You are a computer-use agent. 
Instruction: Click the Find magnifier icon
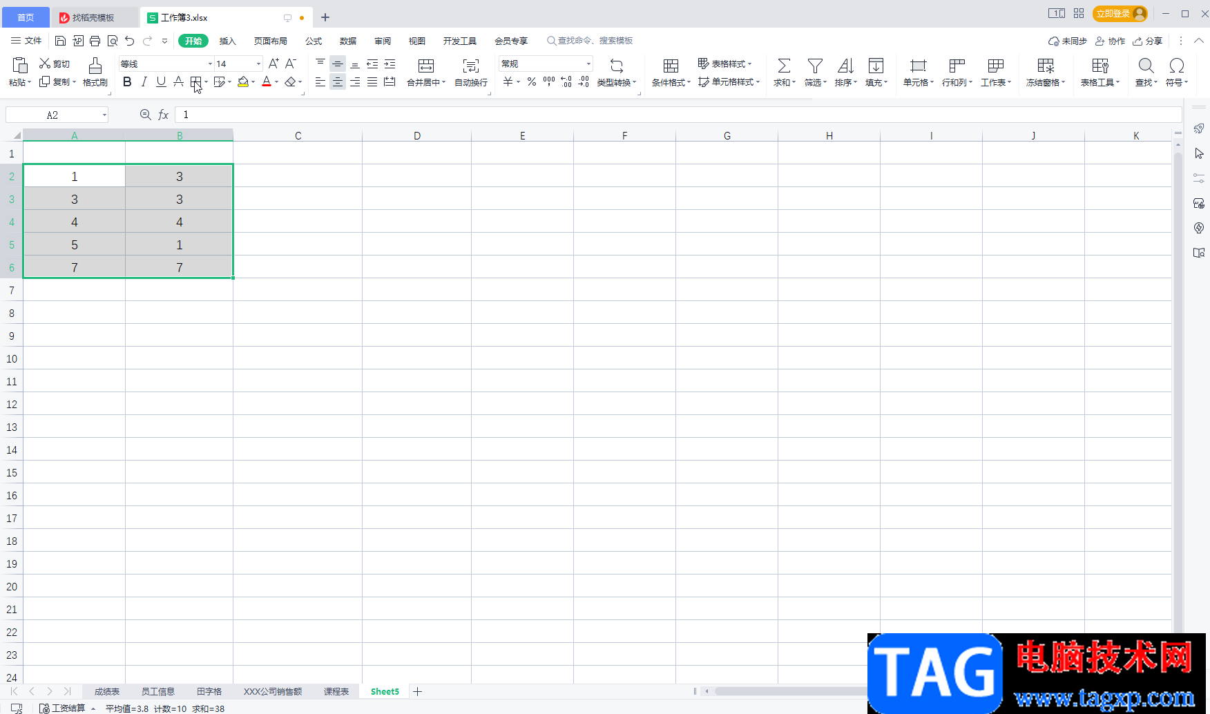(x=1146, y=66)
